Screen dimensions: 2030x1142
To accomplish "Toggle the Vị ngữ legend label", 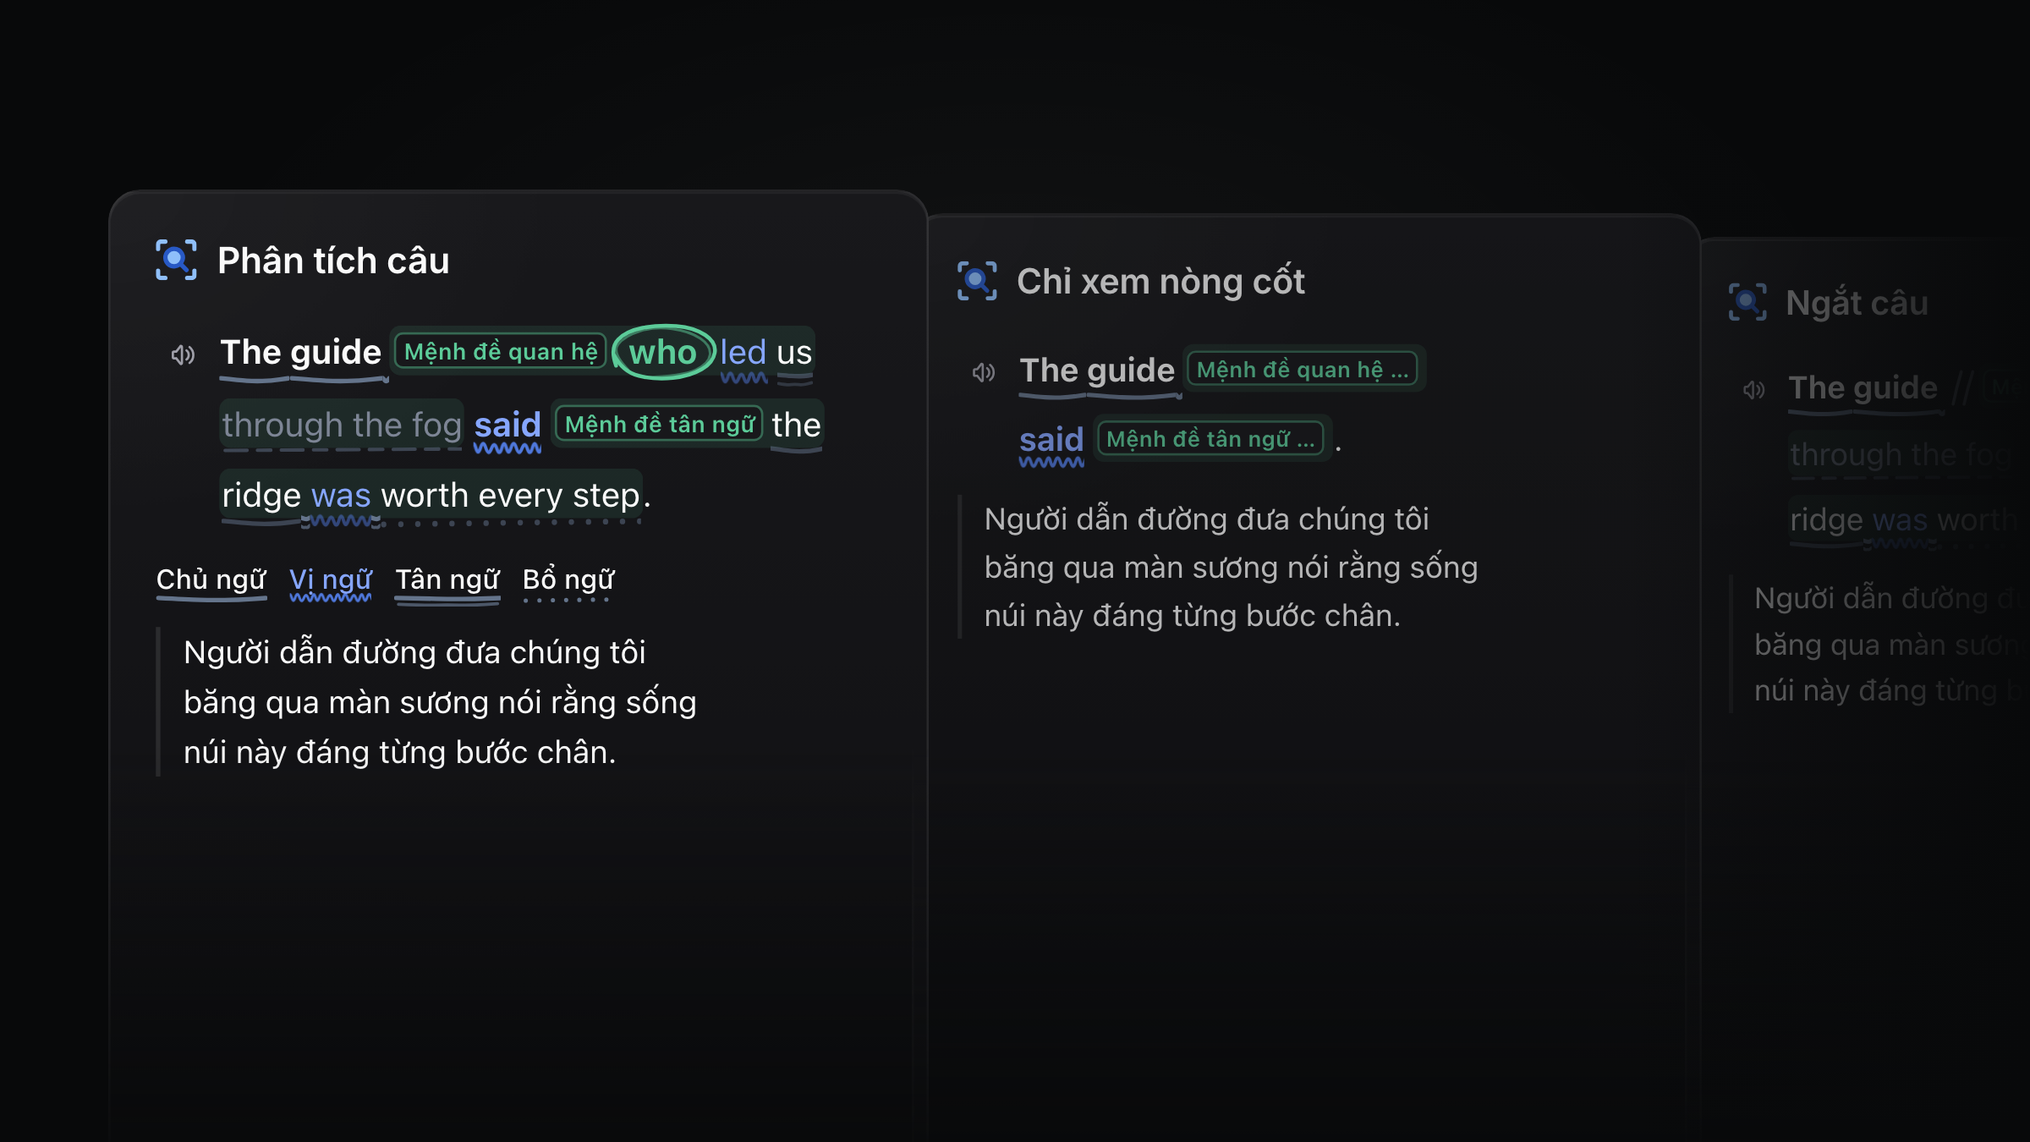I will pyautogui.click(x=331, y=580).
